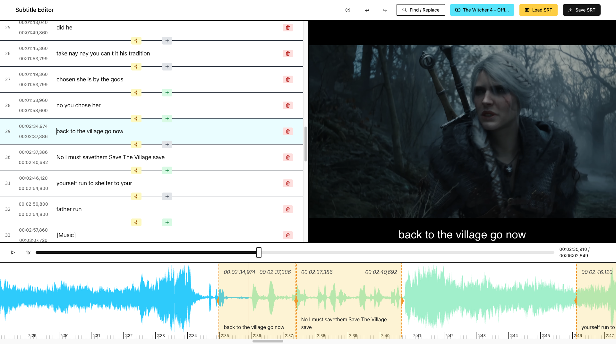Click start time 00:01:45,360 in row 26
Image resolution: width=616 pixels, height=346 pixels.
tap(33, 48)
